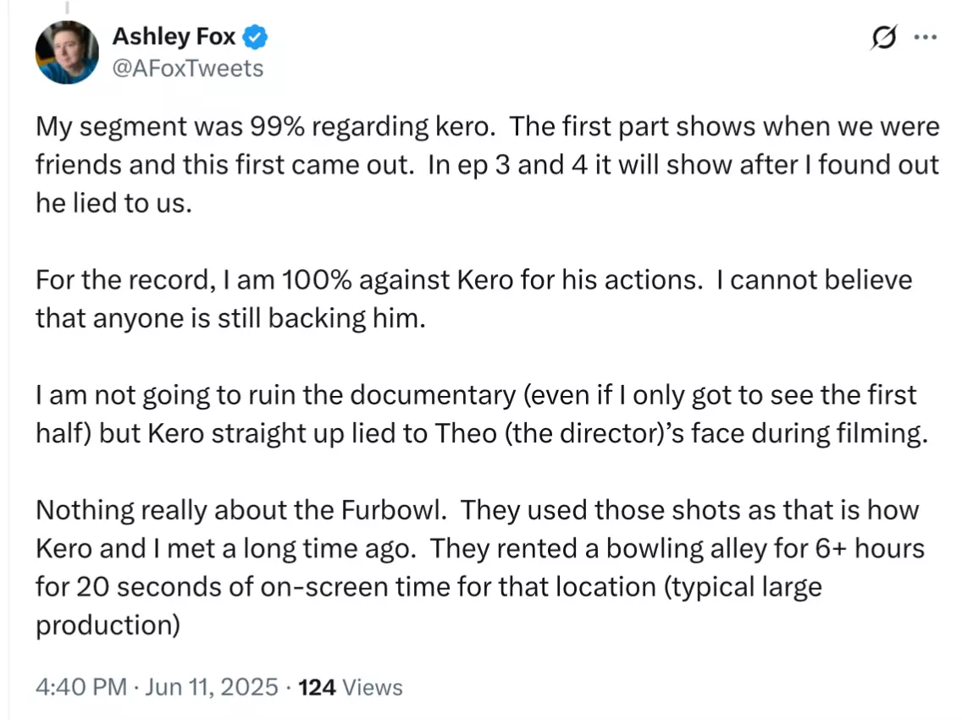Click paragraph starting "For the record"
962x720 pixels.
[473, 299]
